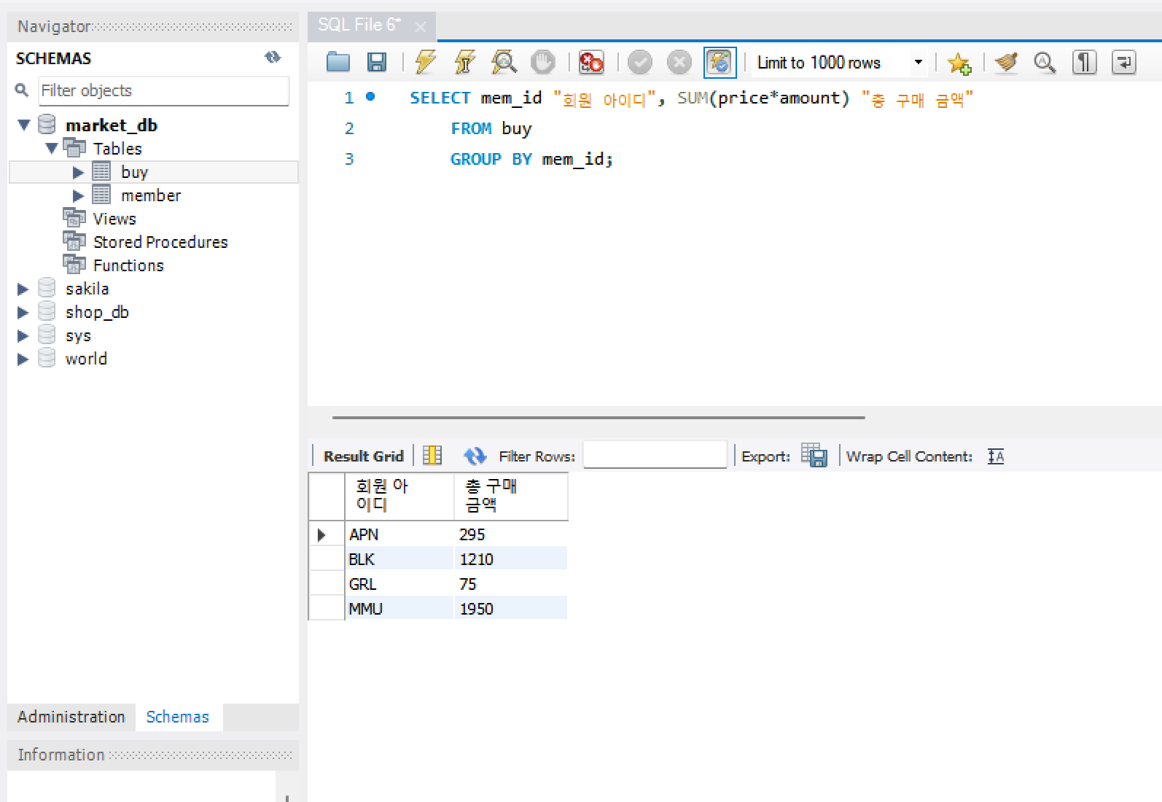The height and width of the screenshot is (802, 1162).
Task: Execute statement under cursor lightning icon
Action: click(x=464, y=63)
